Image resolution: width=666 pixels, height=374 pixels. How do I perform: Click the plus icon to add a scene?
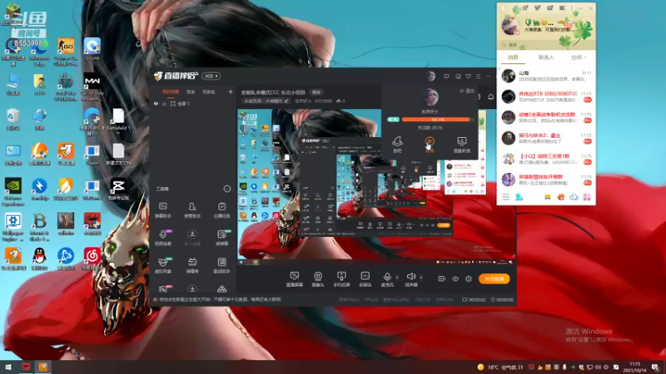tap(231, 91)
